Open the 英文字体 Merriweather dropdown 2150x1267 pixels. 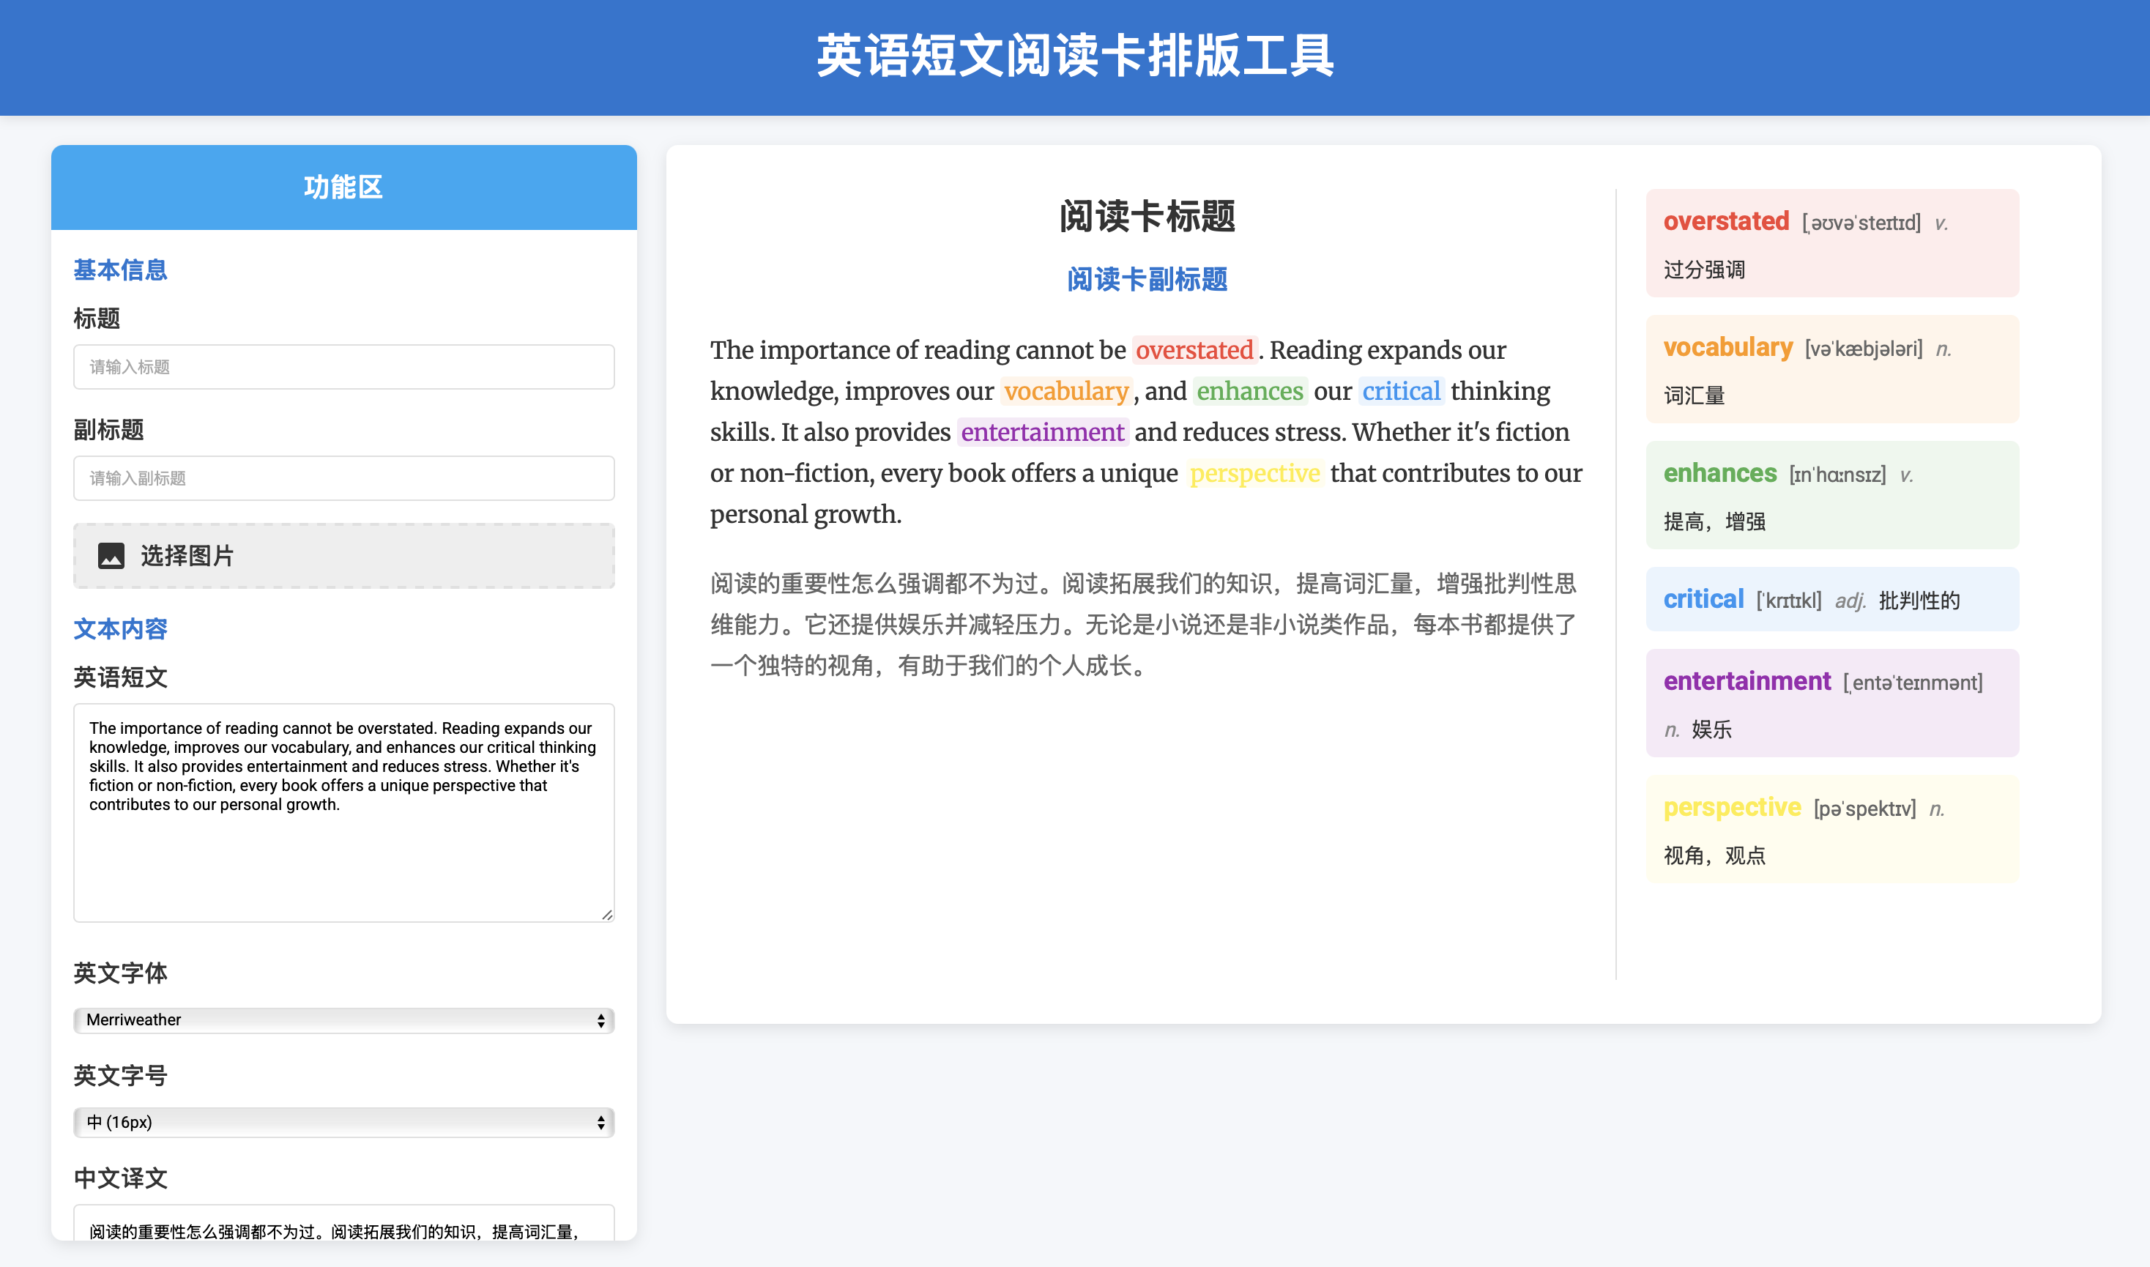(344, 1020)
